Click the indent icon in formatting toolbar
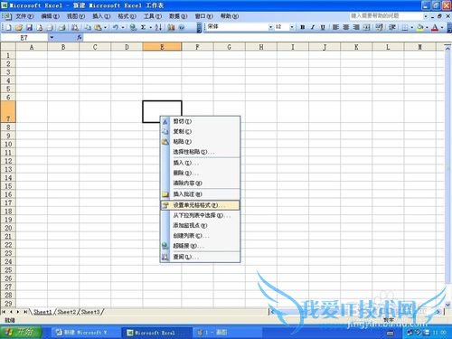Viewport: 452px width, 339px height. 392,27
